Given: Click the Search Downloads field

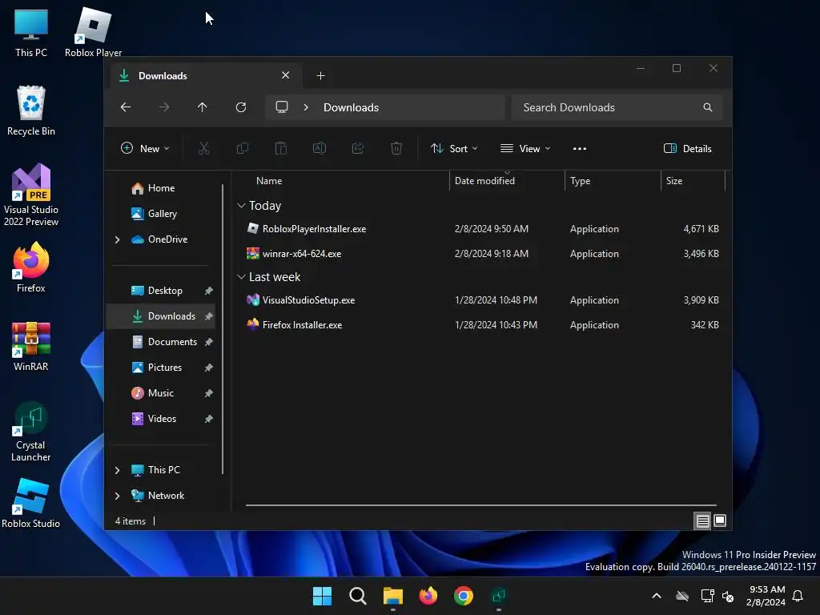Looking at the screenshot, I should [x=617, y=107].
